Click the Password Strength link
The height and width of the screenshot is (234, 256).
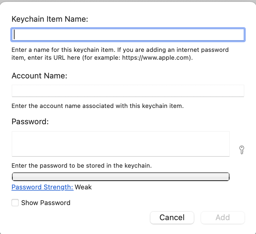[x=42, y=187]
